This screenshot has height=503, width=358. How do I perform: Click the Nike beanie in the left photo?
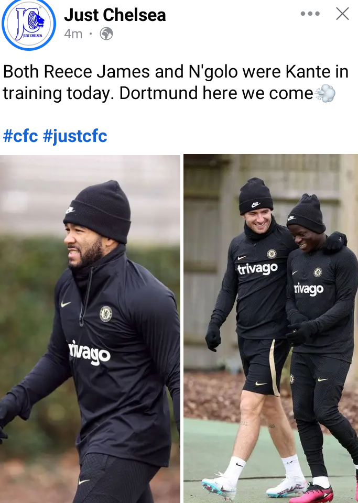[97, 211]
